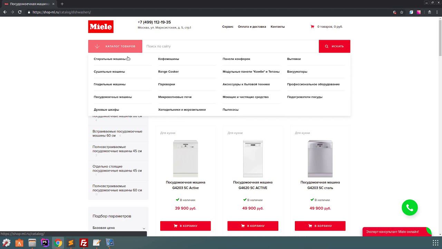Go back using the browser back arrow
Image resolution: width=442 pixels, height=249 pixels.
tap(5, 12)
